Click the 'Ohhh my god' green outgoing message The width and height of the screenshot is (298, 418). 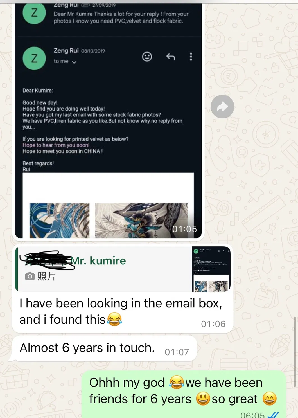pyautogui.click(x=184, y=394)
